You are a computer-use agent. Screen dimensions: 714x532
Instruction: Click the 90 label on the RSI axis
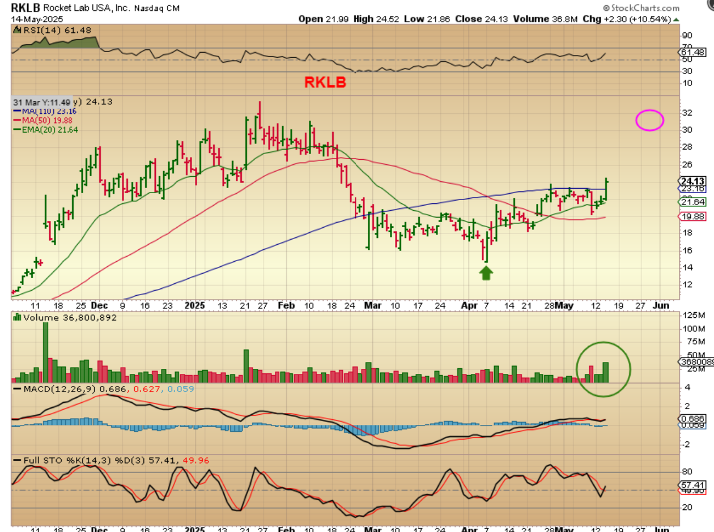[x=688, y=35]
